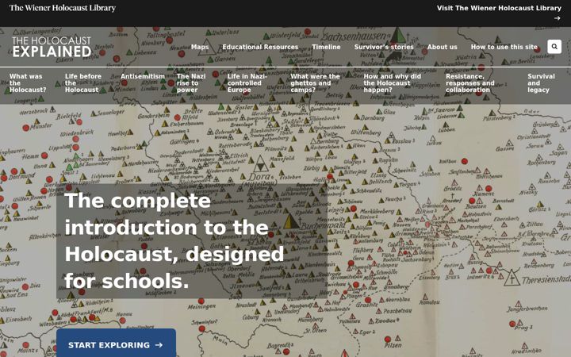
Task: Open the search magnifier icon
Action: point(554,47)
